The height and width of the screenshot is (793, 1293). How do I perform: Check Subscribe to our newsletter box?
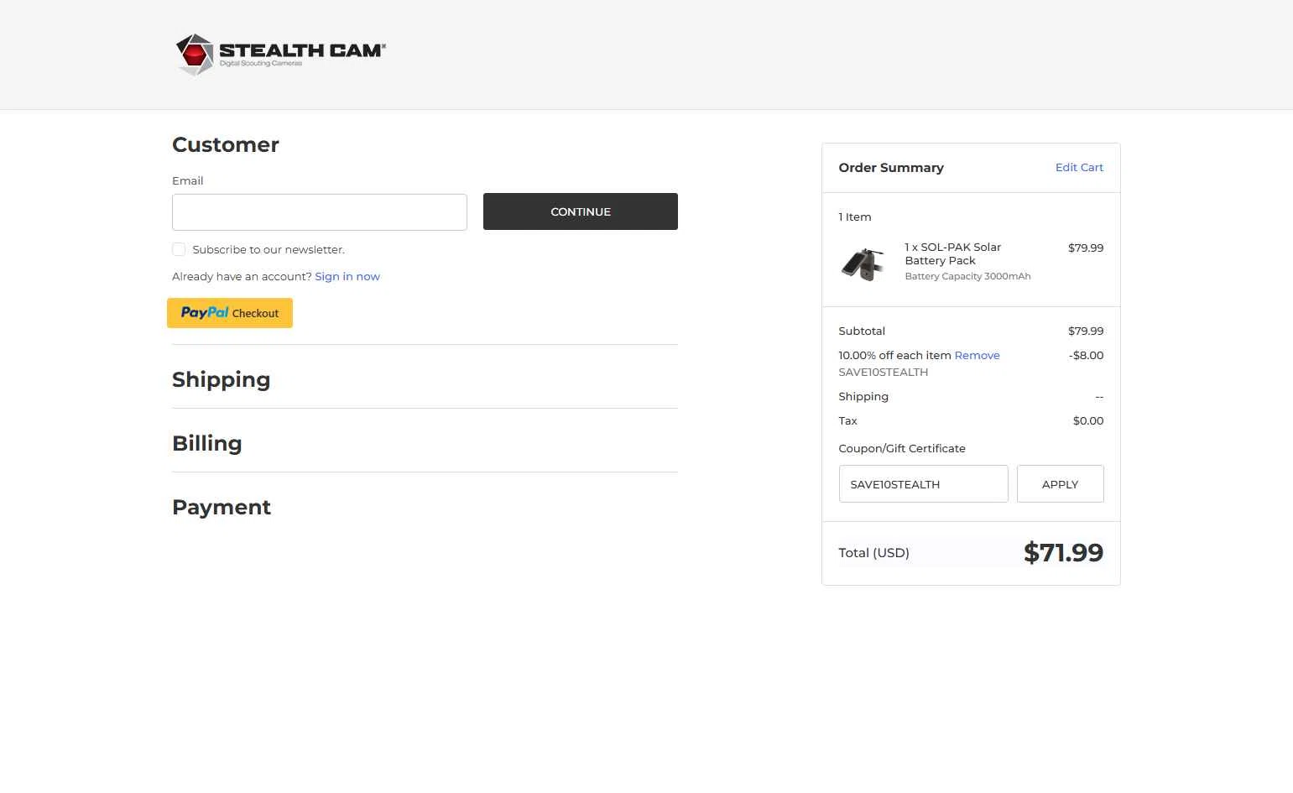(179, 249)
